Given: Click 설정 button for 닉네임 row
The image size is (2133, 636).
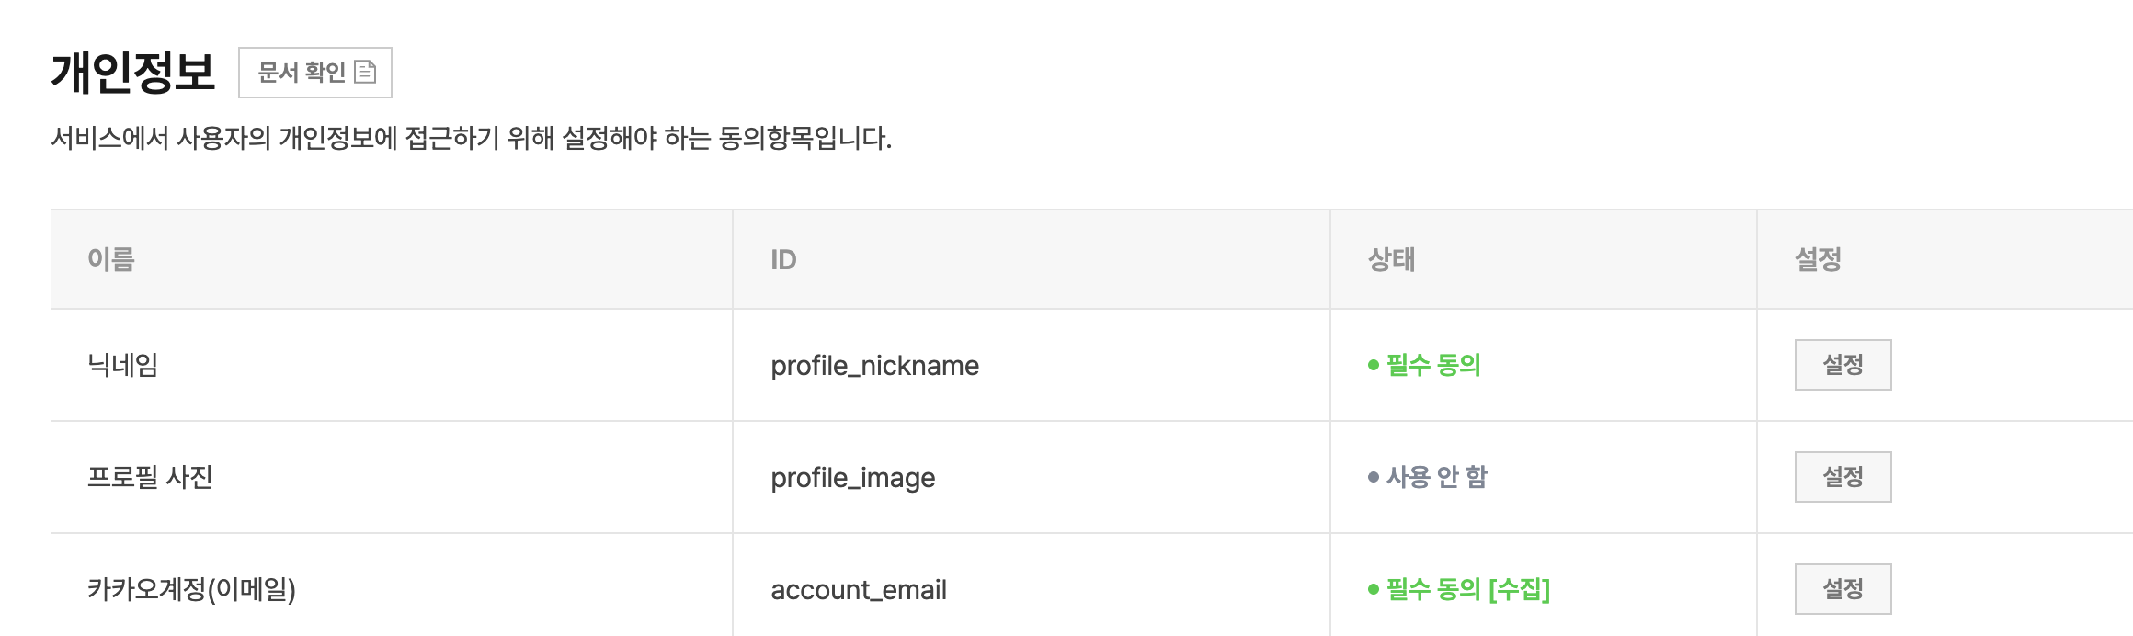Looking at the screenshot, I should [x=1842, y=365].
